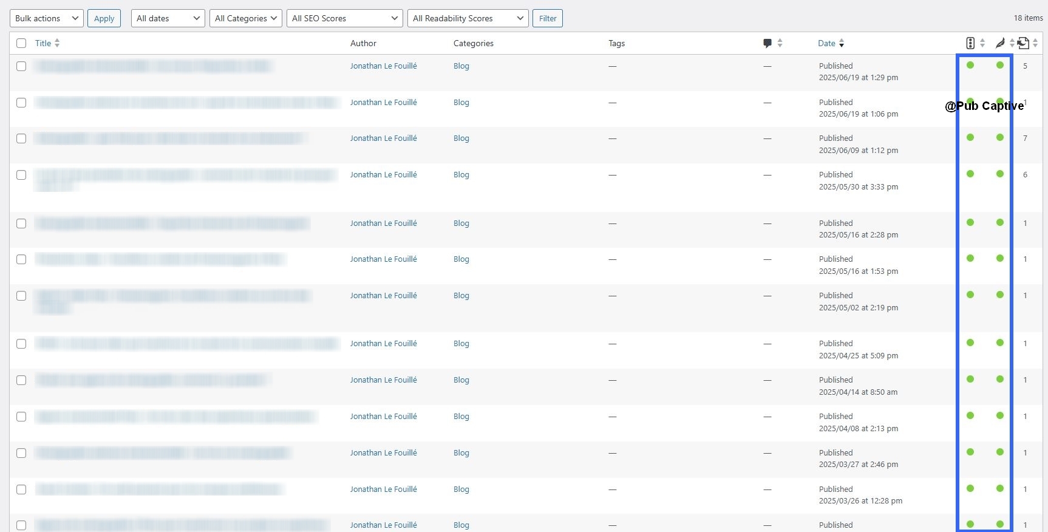Click the Categories column header
1048x532 pixels.
(x=474, y=43)
